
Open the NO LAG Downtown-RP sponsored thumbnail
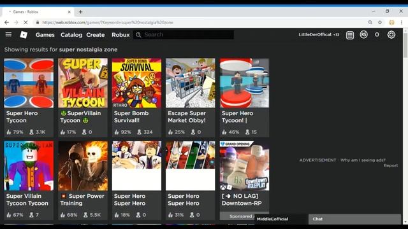[x=244, y=165]
